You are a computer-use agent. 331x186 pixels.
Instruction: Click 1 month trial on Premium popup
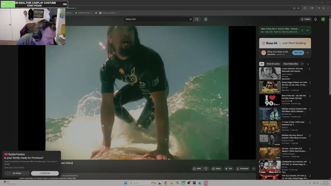45,173
